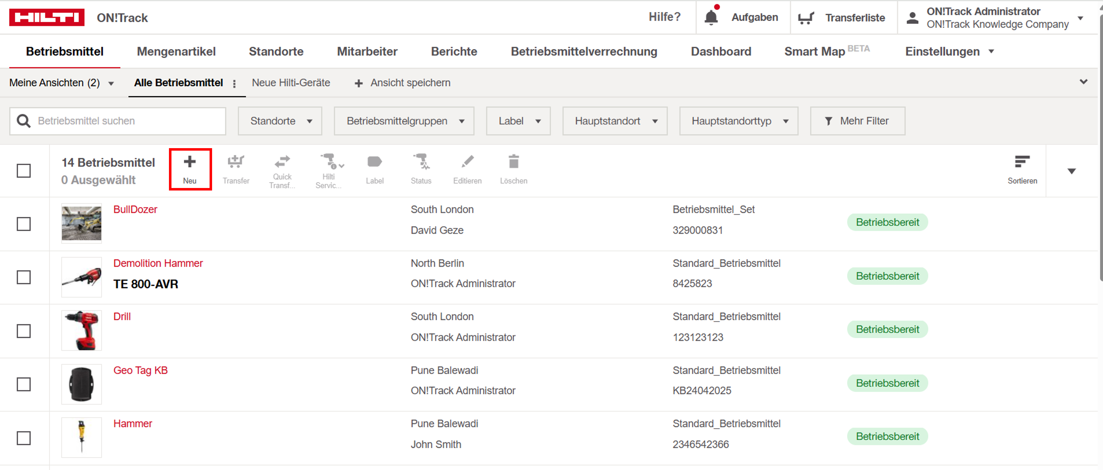Viewport: 1103px width, 470px height.
Task: Click the Quick Transfer arrows icon
Action: [x=282, y=161]
